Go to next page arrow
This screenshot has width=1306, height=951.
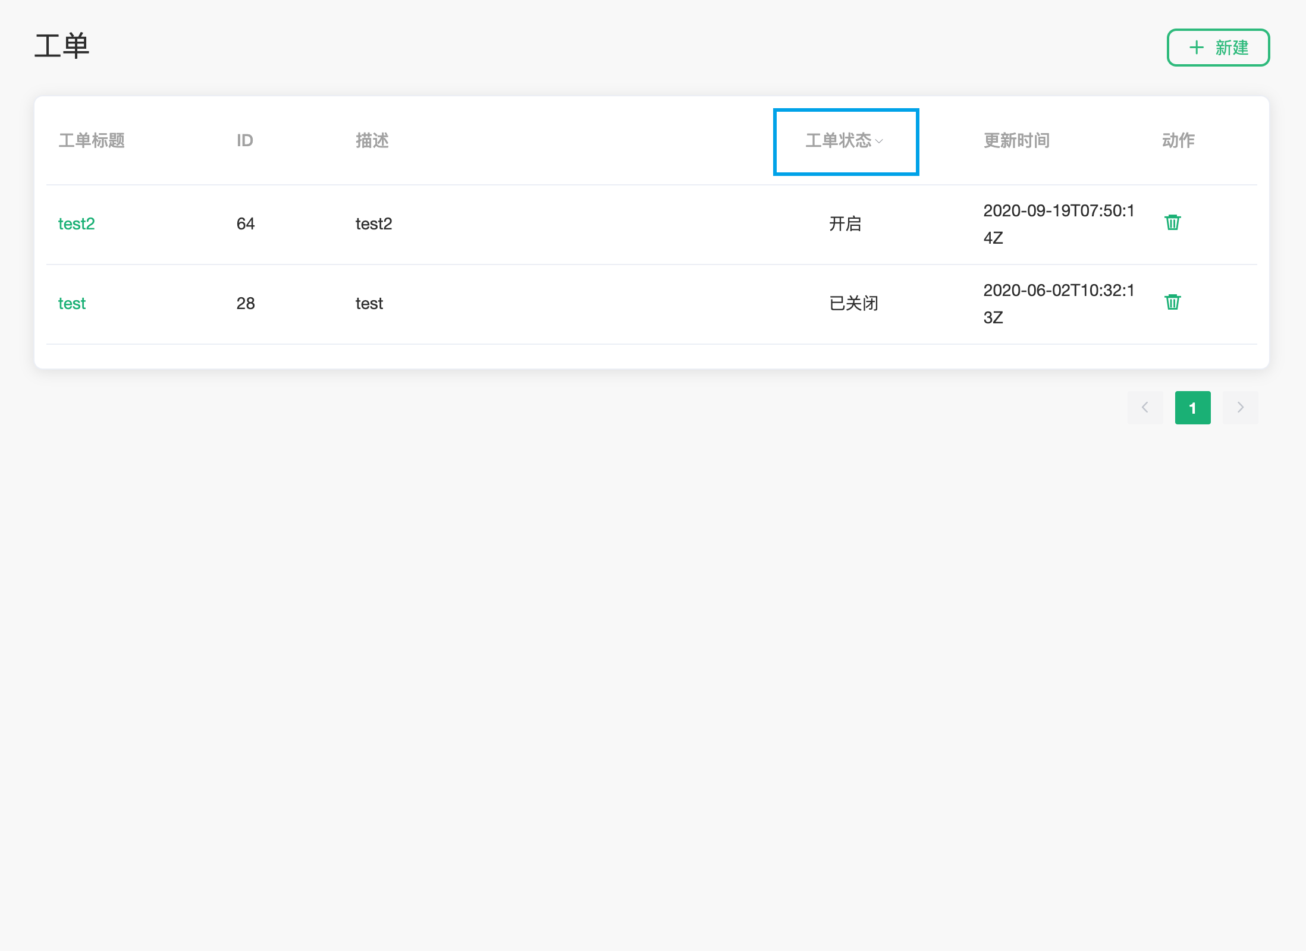pos(1240,408)
